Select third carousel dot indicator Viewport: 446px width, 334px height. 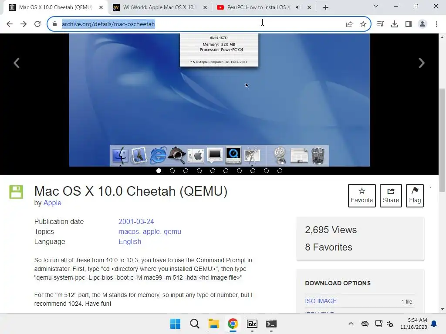click(x=186, y=170)
